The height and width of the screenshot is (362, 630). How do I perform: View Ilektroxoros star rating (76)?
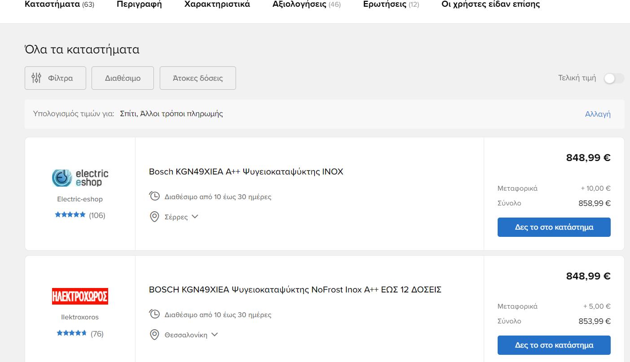coord(80,334)
